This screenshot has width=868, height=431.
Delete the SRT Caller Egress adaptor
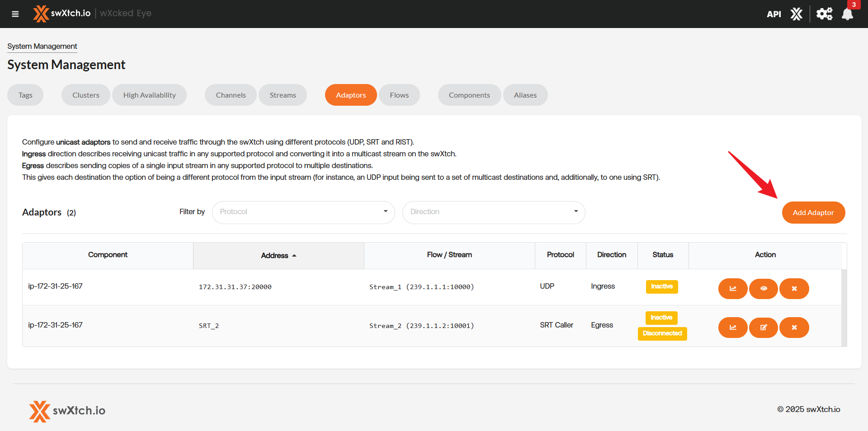pyautogui.click(x=794, y=328)
